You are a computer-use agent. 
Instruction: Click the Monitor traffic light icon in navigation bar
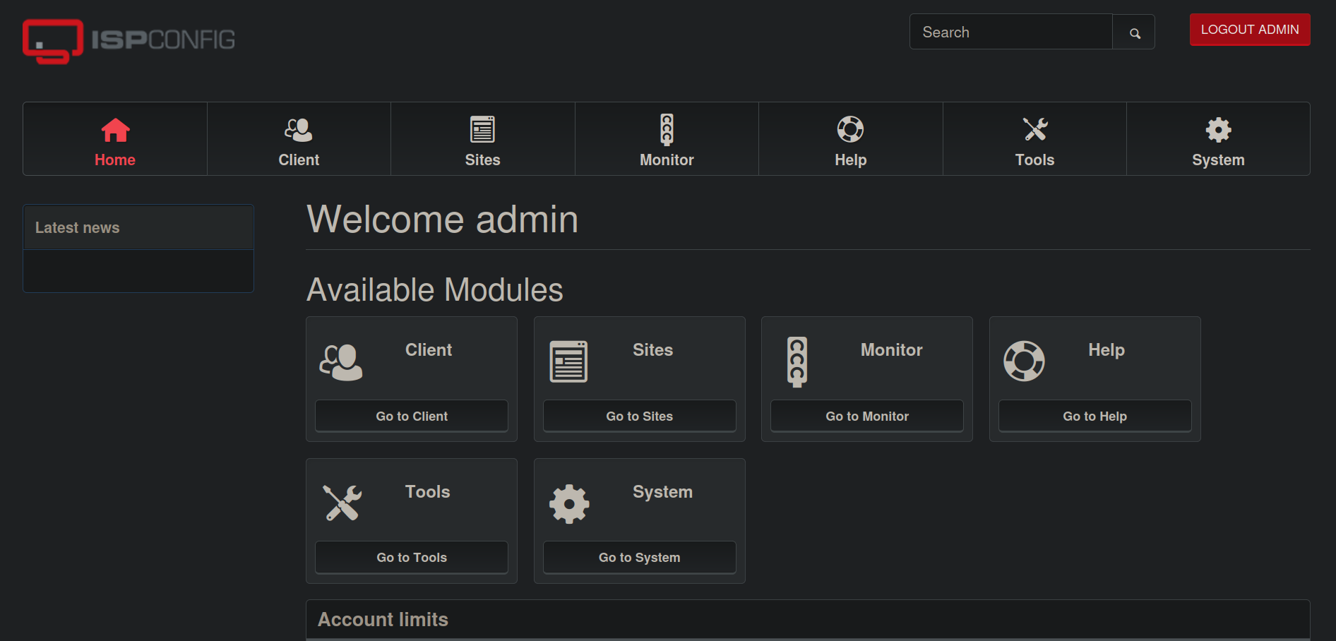pyautogui.click(x=667, y=130)
